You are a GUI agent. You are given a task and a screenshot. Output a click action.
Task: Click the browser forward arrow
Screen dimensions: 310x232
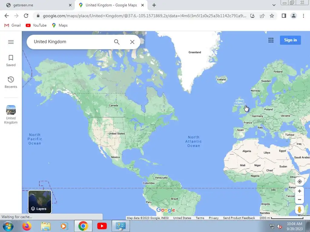pyautogui.click(x=16, y=16)
